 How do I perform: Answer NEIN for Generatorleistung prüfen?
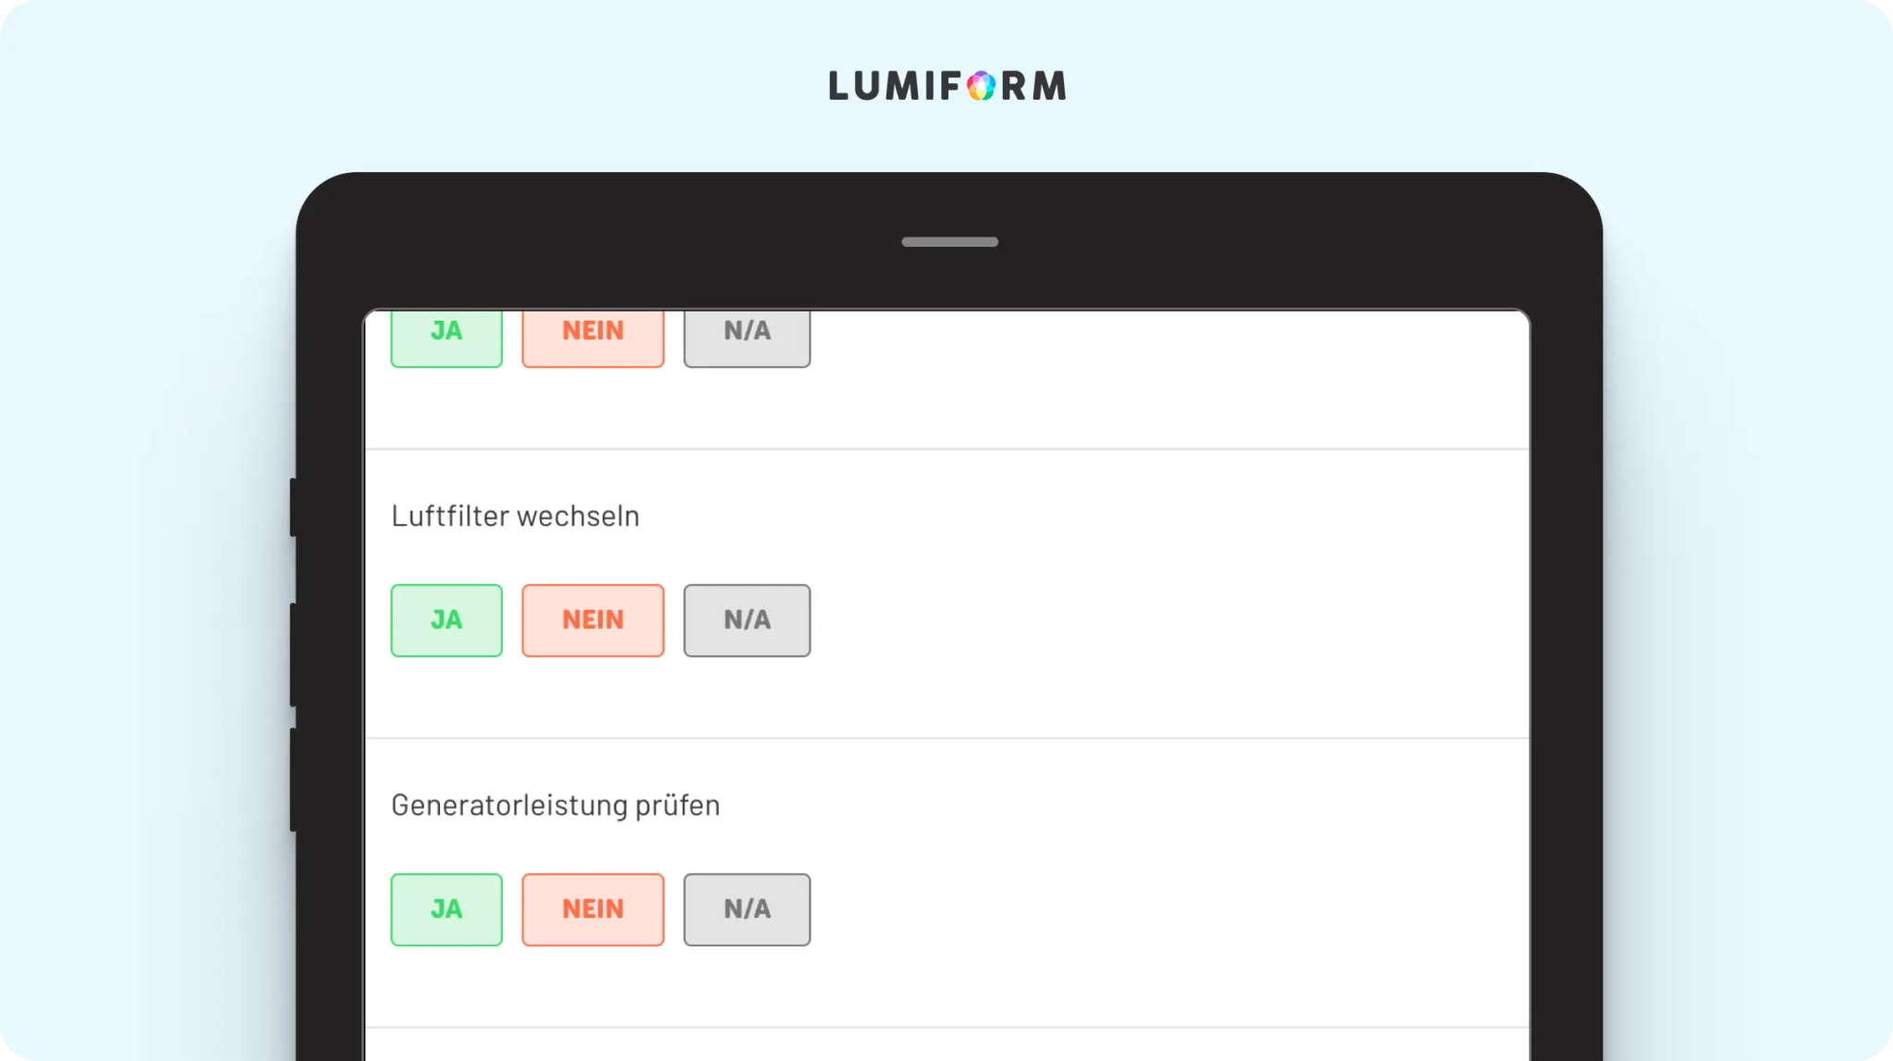(x=592, y=909)
